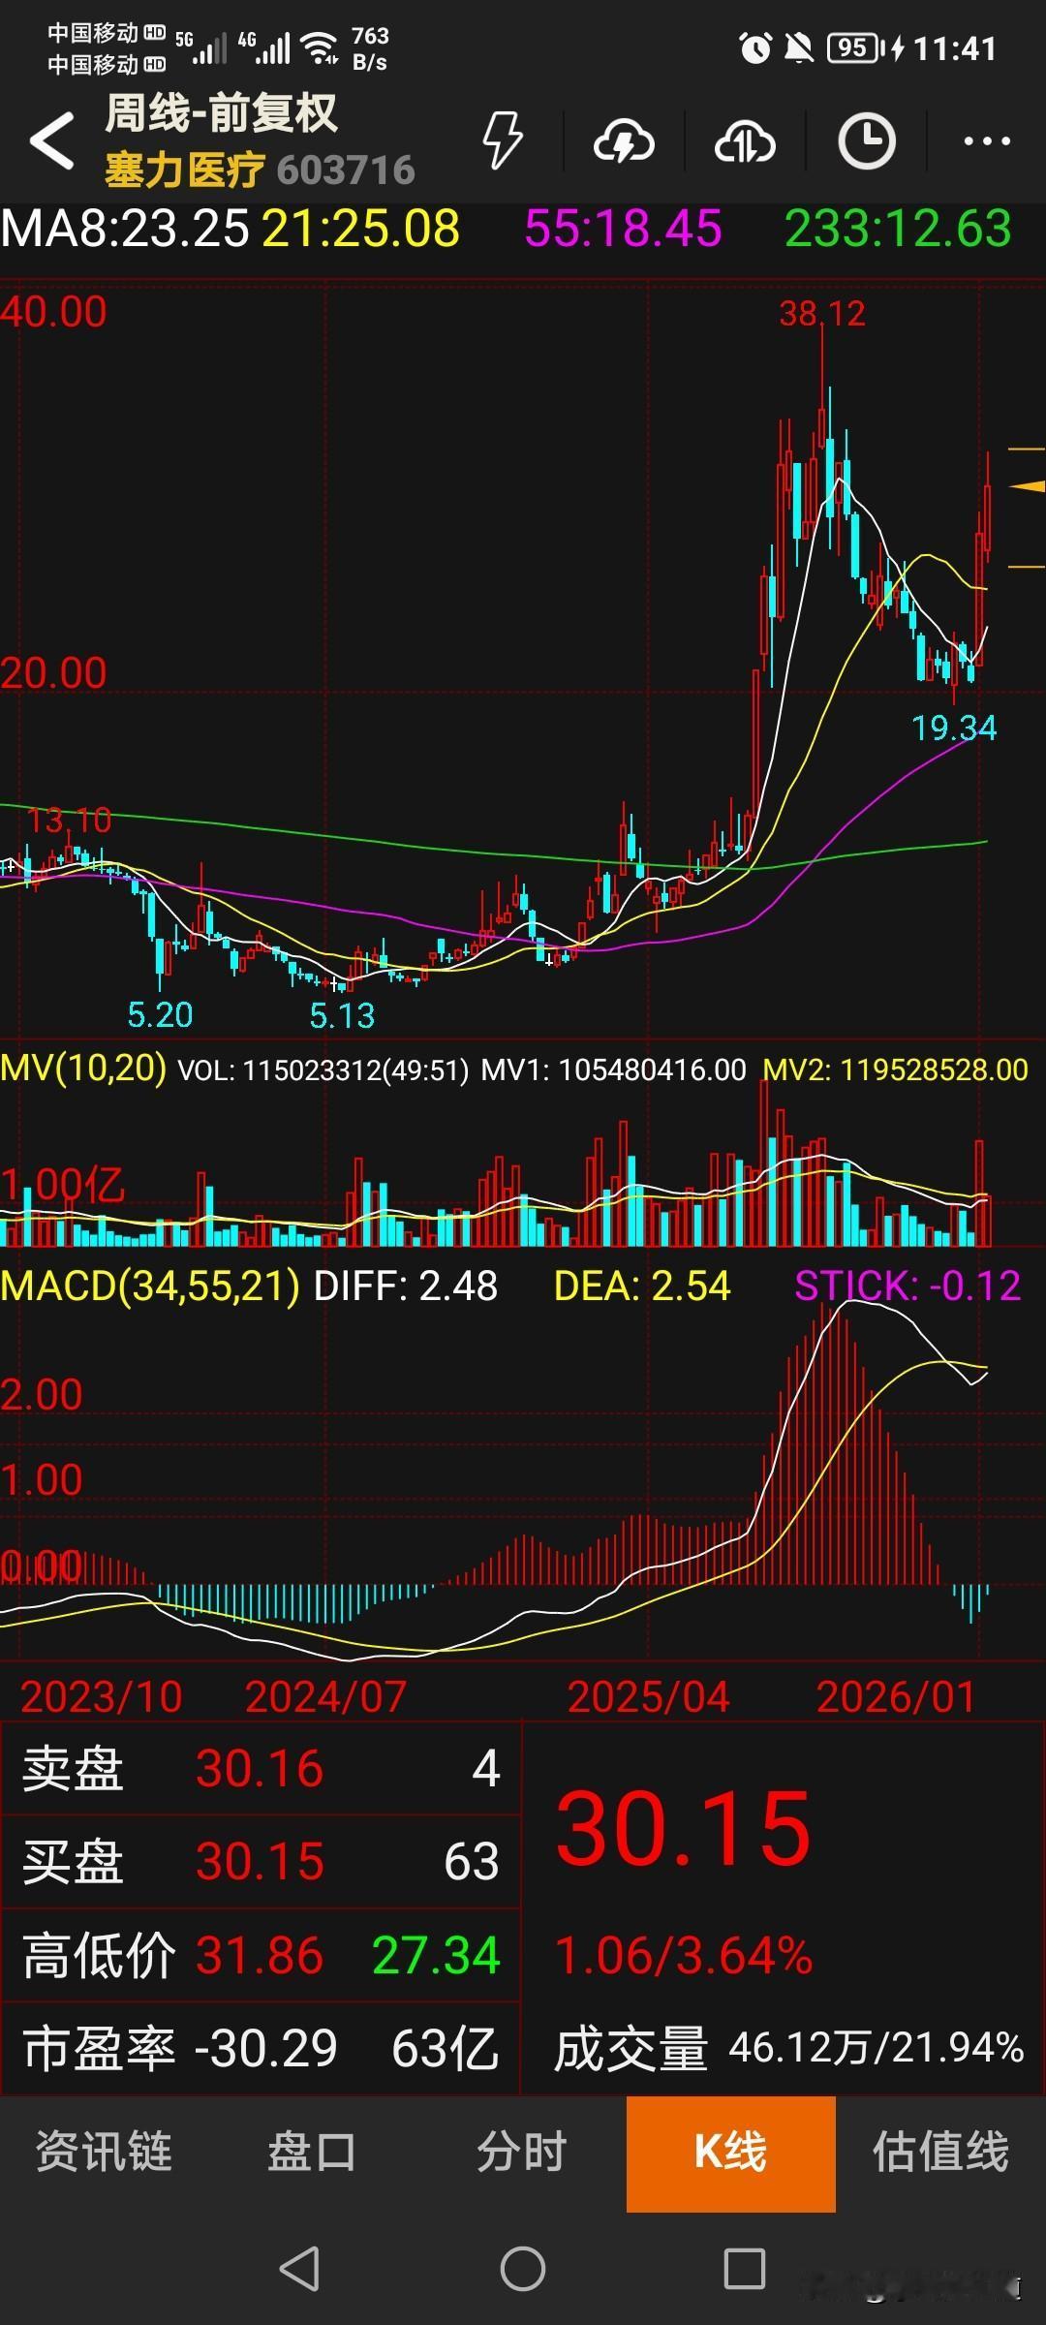1046x2325 pixels.
Task: Tap the Android recent apps square button
Action: 745,2269
